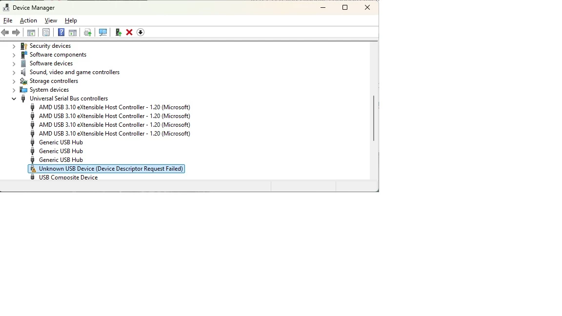Click the Disable device down-arrow icon
Image resolution: width=562 pixels, height=316 pixels.
pyautogui.click(x=140, y=33)
